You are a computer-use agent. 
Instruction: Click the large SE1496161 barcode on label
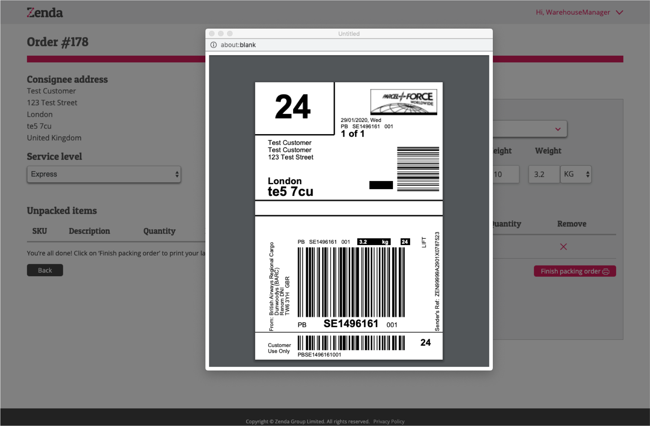click(x=351, y=282)
